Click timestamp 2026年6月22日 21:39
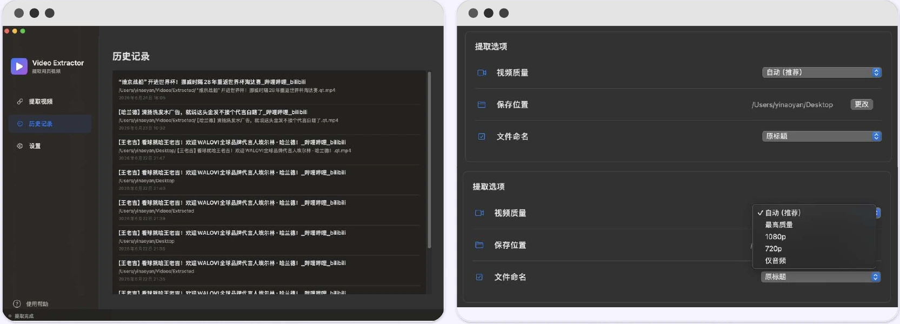 click(142, 219)
